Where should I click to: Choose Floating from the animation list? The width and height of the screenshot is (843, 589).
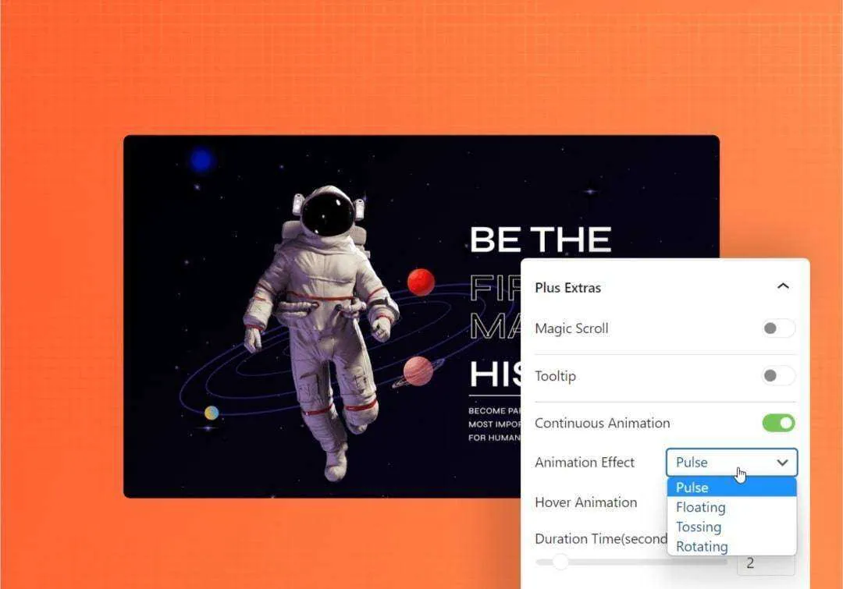coord(701,508)
